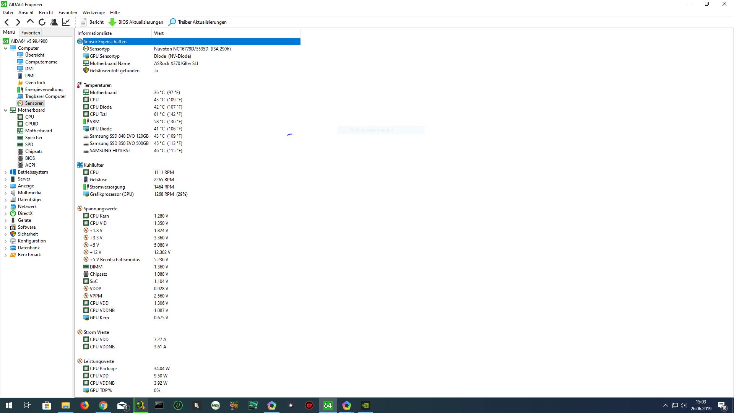Click BIOS Aktualisierungen
Viewport: 734px width, 413px height.
(136, 22)
